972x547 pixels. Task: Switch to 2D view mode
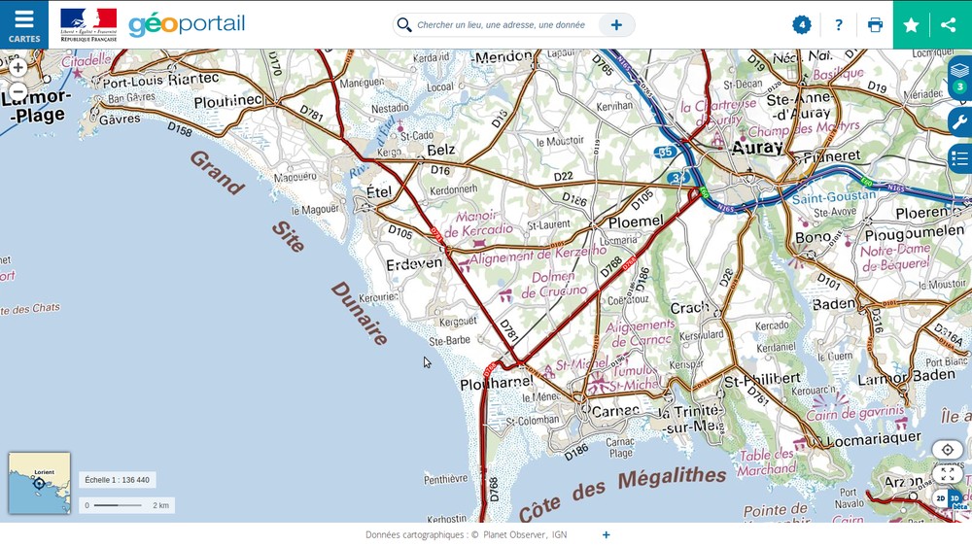[940, 498]
